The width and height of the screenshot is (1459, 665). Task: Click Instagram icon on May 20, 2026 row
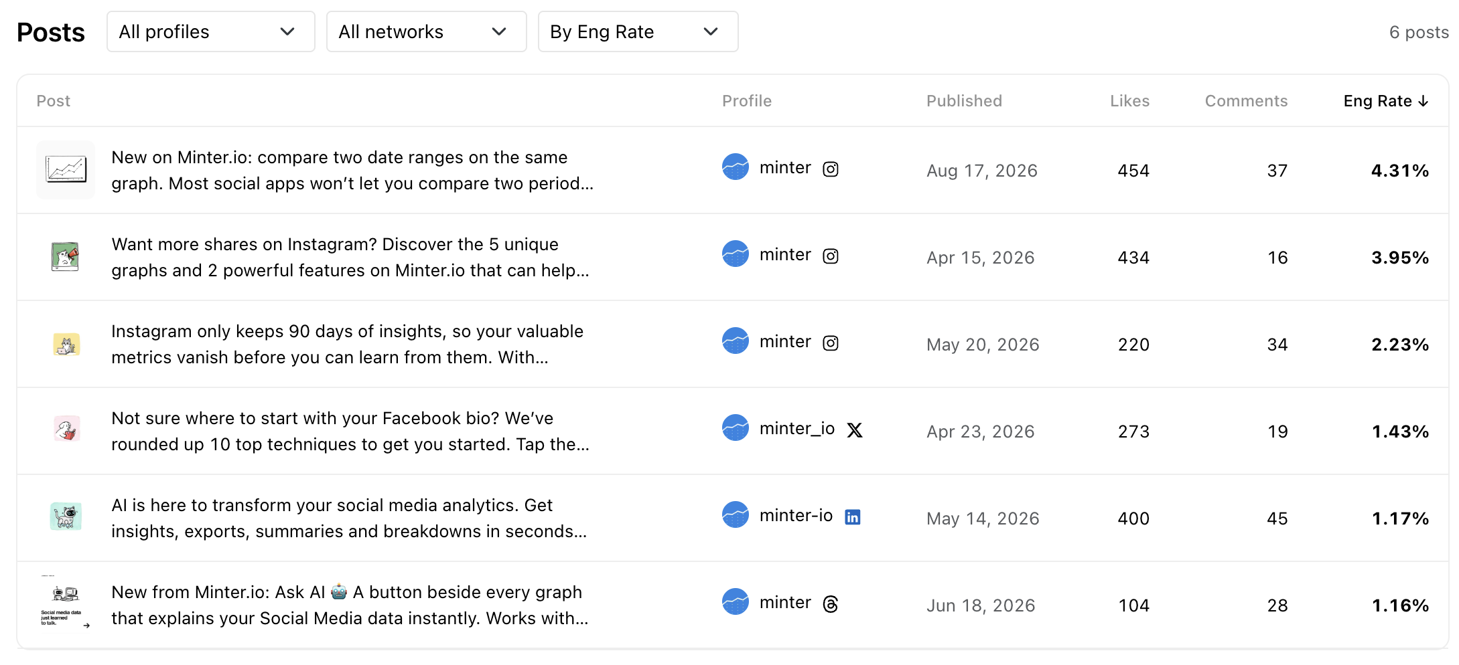(831, 343)
